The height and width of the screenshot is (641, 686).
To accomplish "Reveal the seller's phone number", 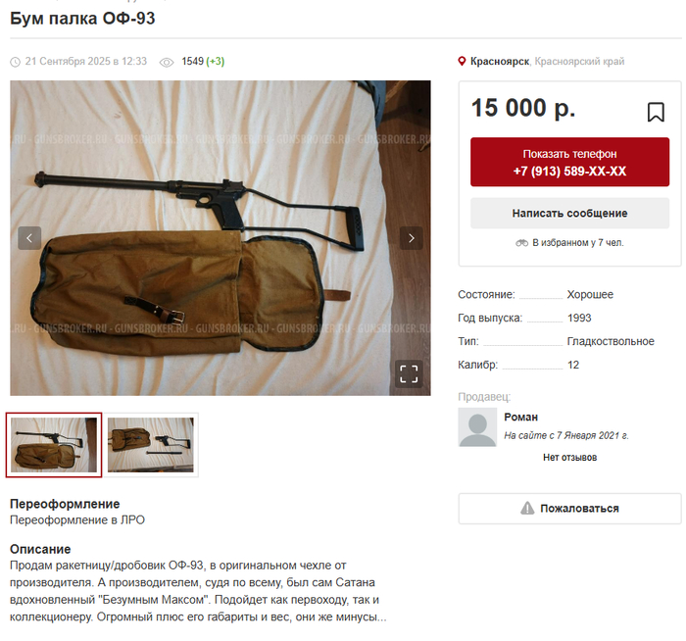I will pos(569,162).
